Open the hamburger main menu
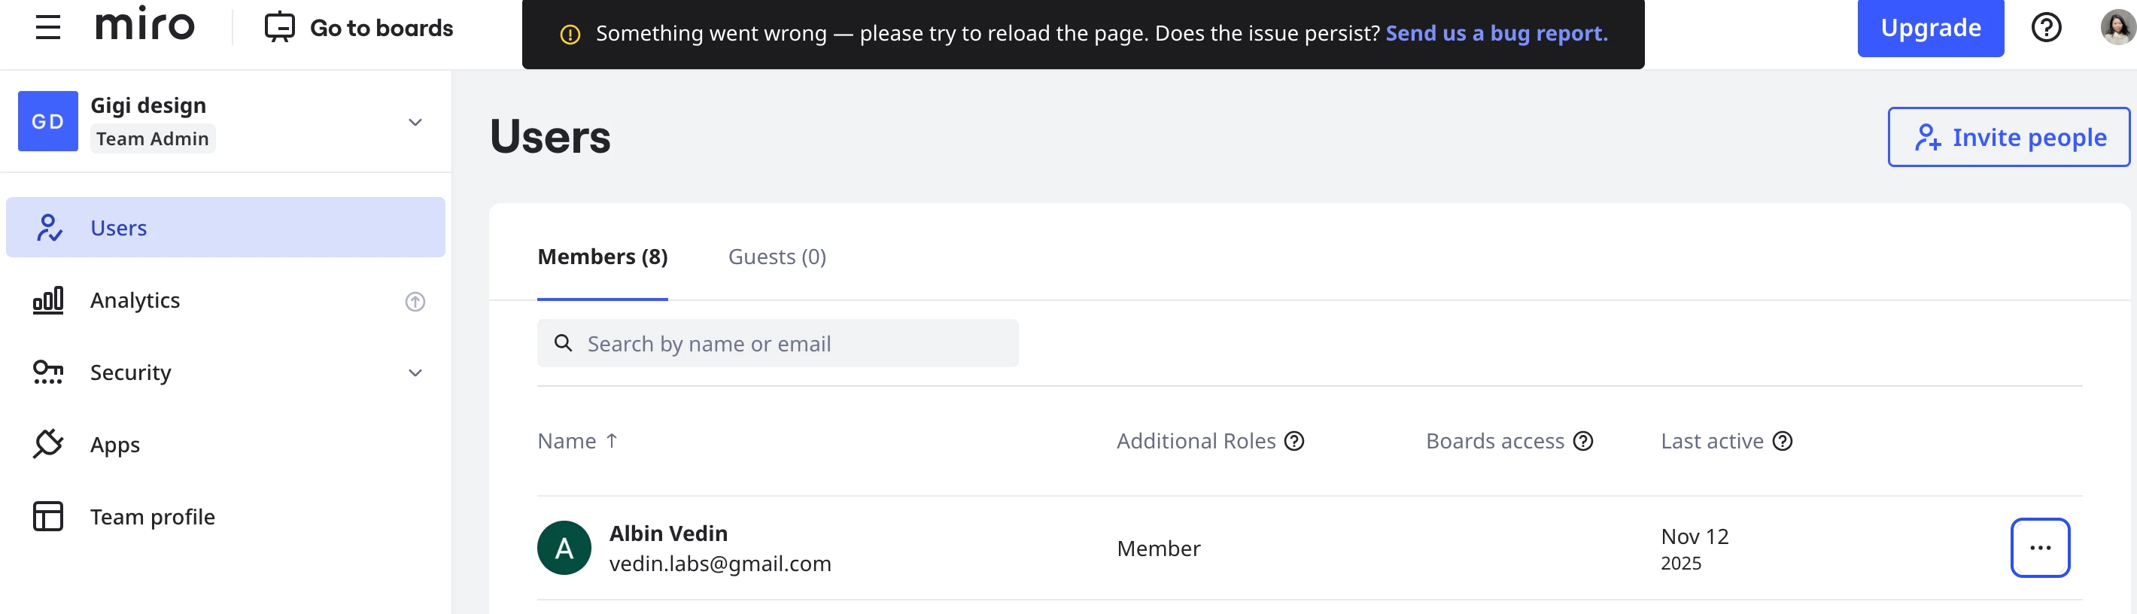Image resolution: width=2137 pixels, height=614 pixels. pos(48,27)
